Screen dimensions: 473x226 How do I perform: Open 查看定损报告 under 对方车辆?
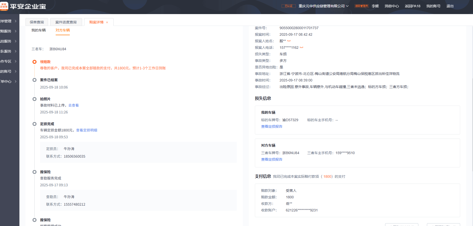click(272, 159)
